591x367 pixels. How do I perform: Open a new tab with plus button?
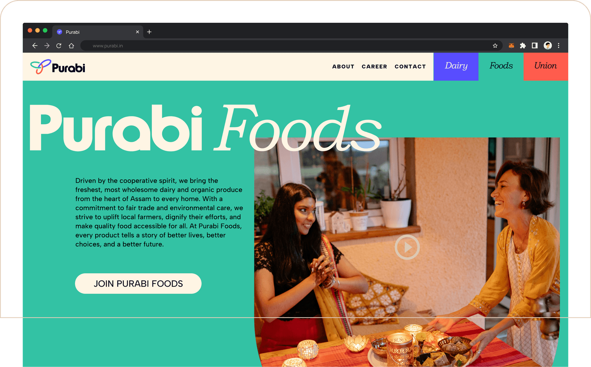tap(149, 32)
